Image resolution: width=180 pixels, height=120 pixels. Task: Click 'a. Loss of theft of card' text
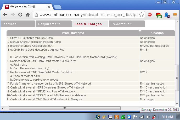25,76
